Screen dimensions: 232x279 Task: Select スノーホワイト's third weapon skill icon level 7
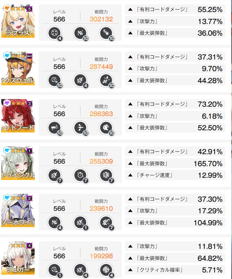pyautogui.click(x=106, y=222)
